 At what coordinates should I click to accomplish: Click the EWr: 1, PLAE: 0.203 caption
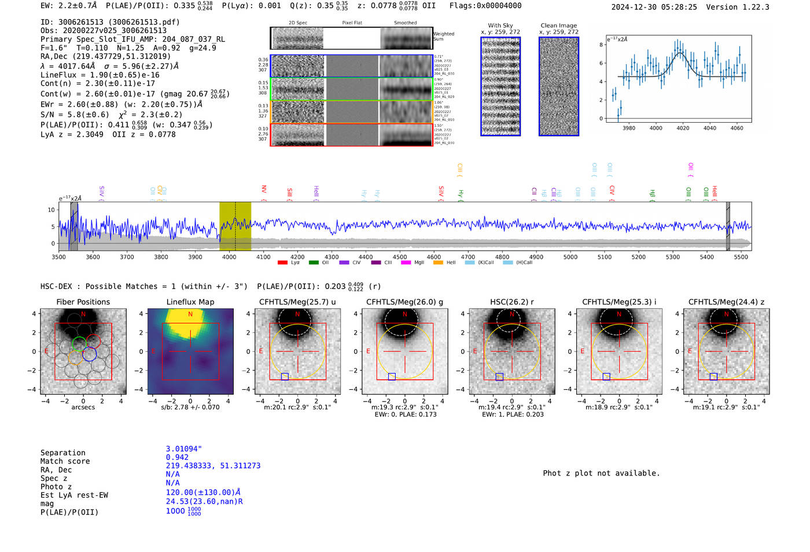pos(513,415)
